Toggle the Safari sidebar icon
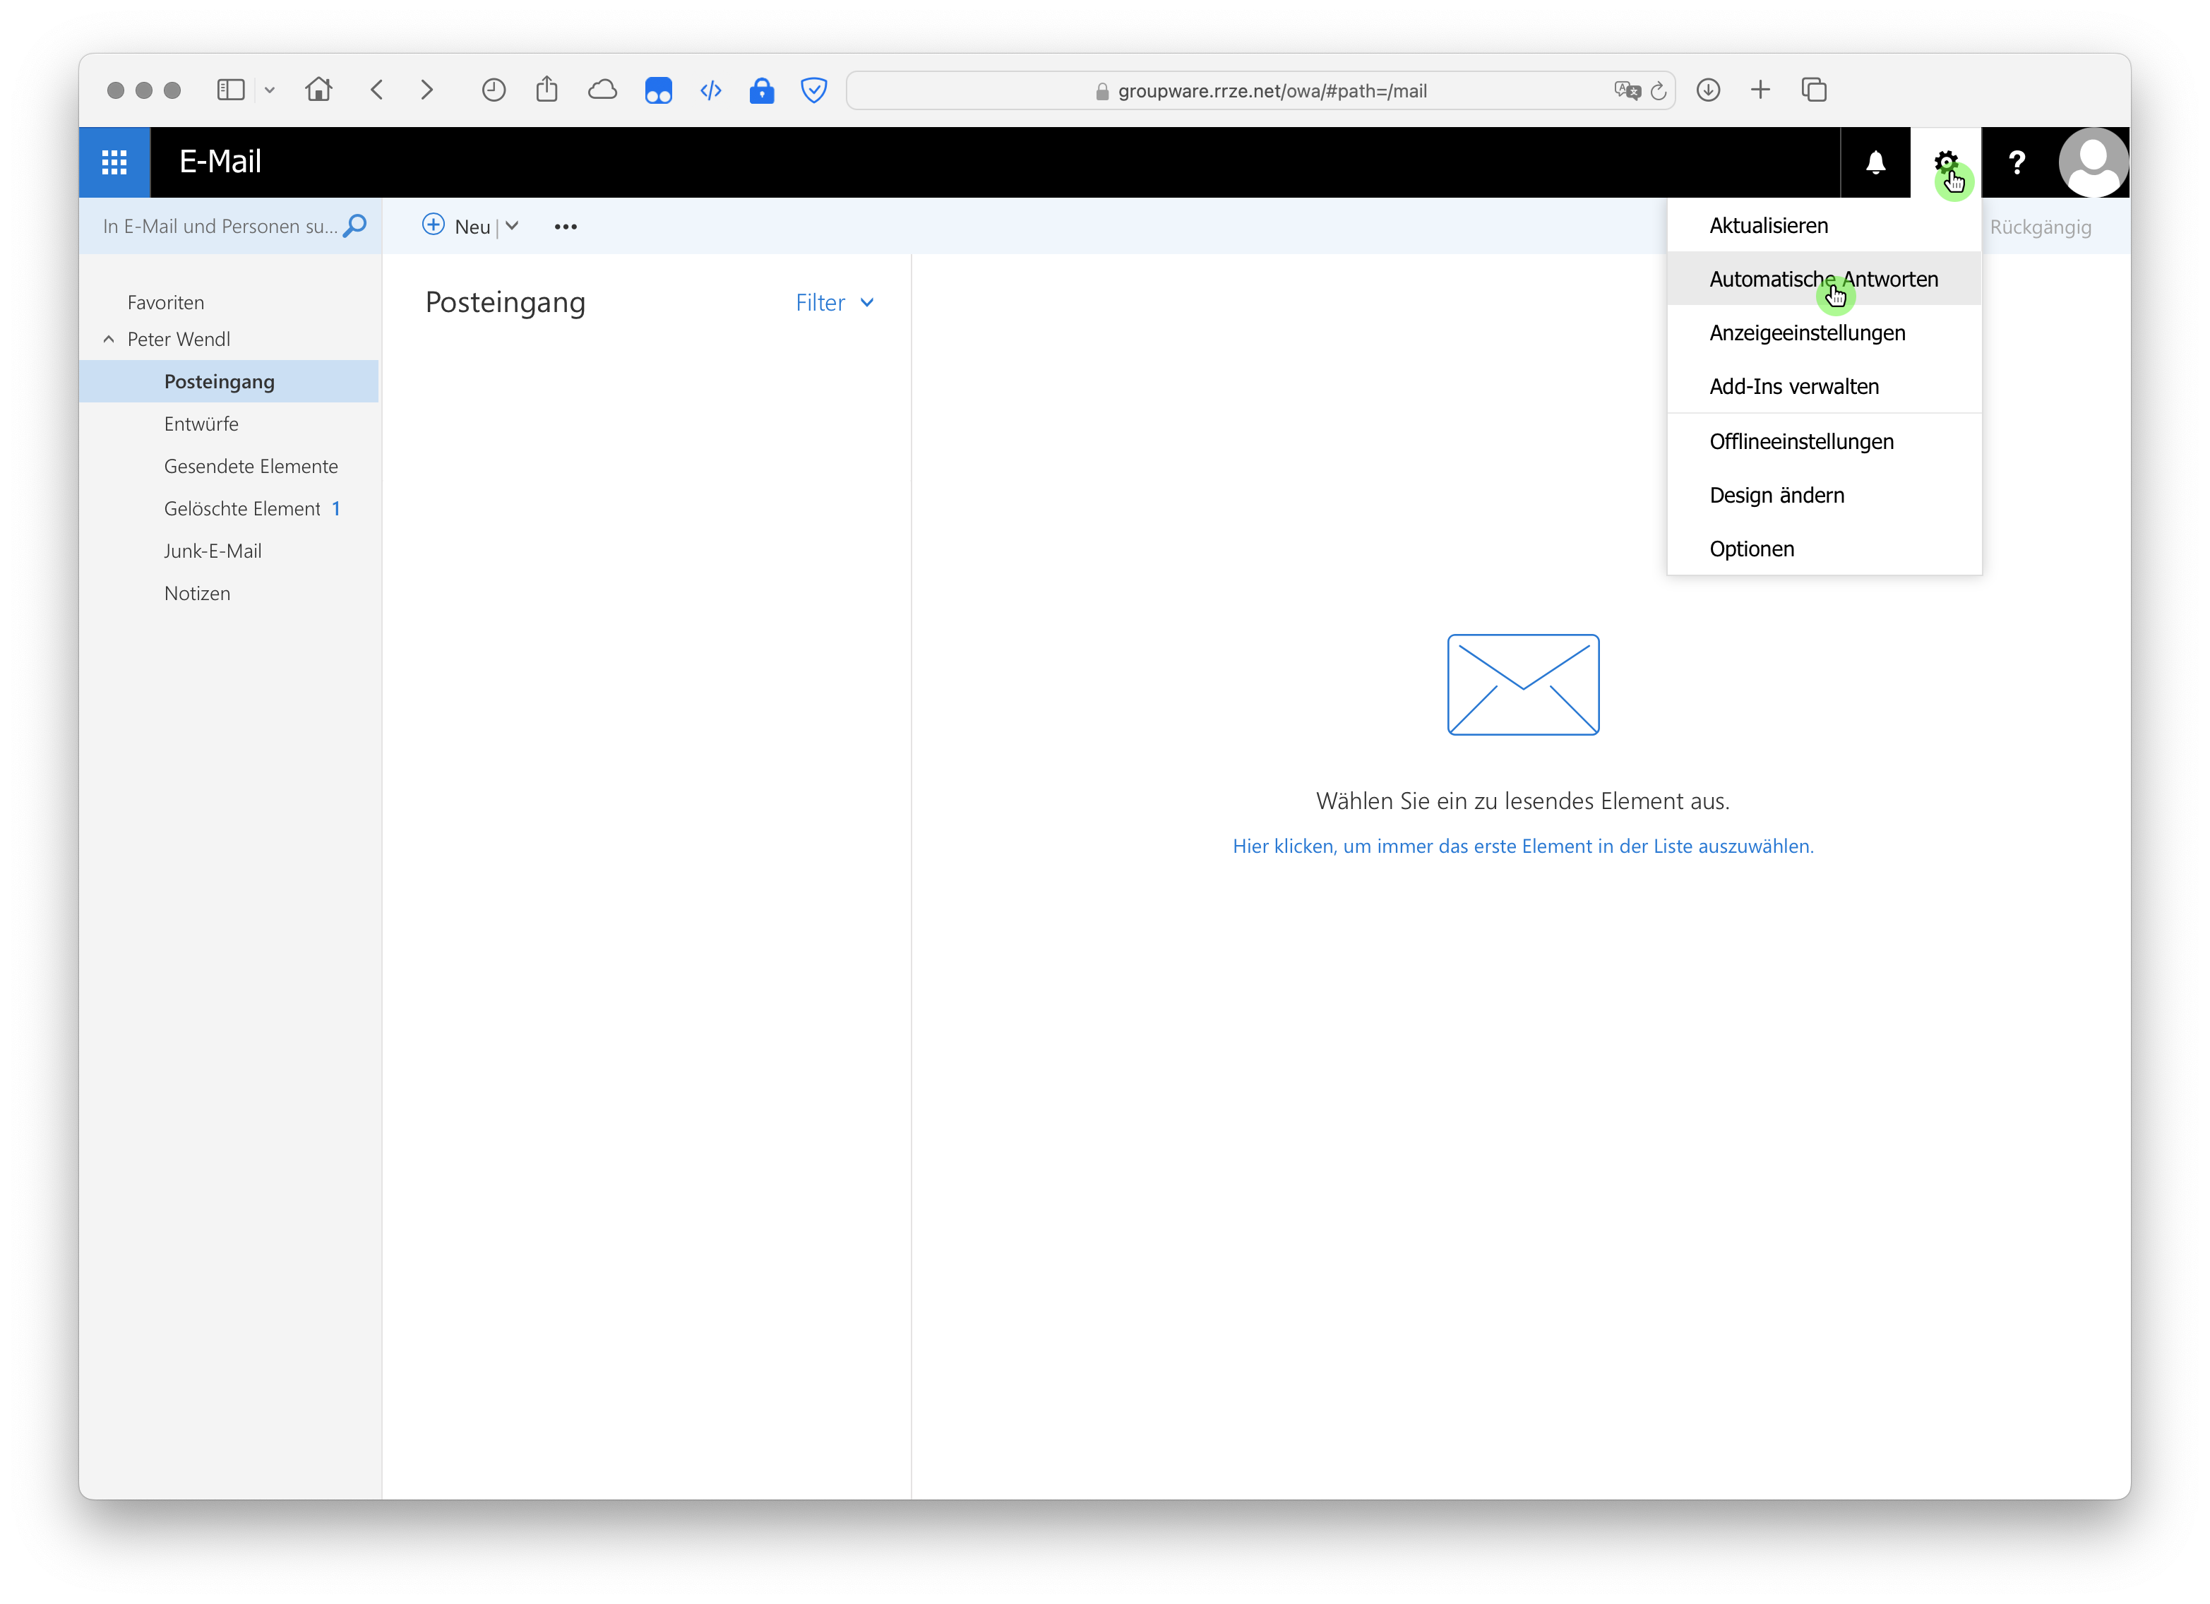Image resolution: width=2210 pixels, height=1604 pixels. [x=231, y=90]
